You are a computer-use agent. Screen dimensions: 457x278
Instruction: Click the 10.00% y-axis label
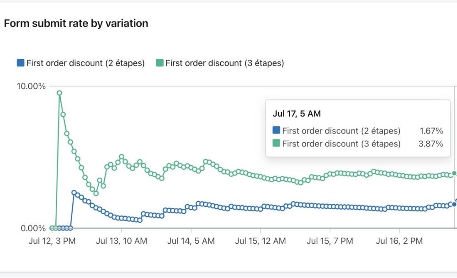pyautogui.click(x=31, y=86)
